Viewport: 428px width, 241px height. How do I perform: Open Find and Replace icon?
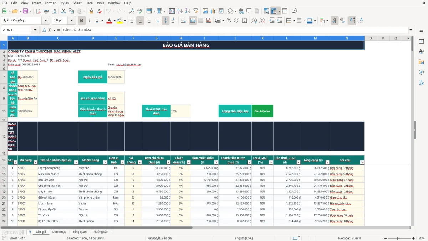coord(132,11)
